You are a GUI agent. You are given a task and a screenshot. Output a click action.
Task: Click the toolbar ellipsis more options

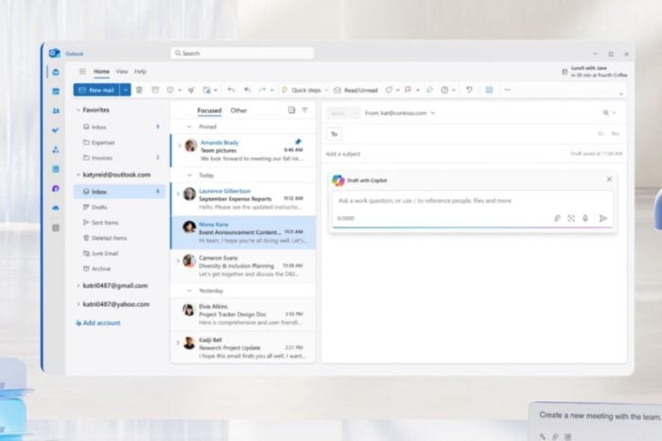coord(508,90)
